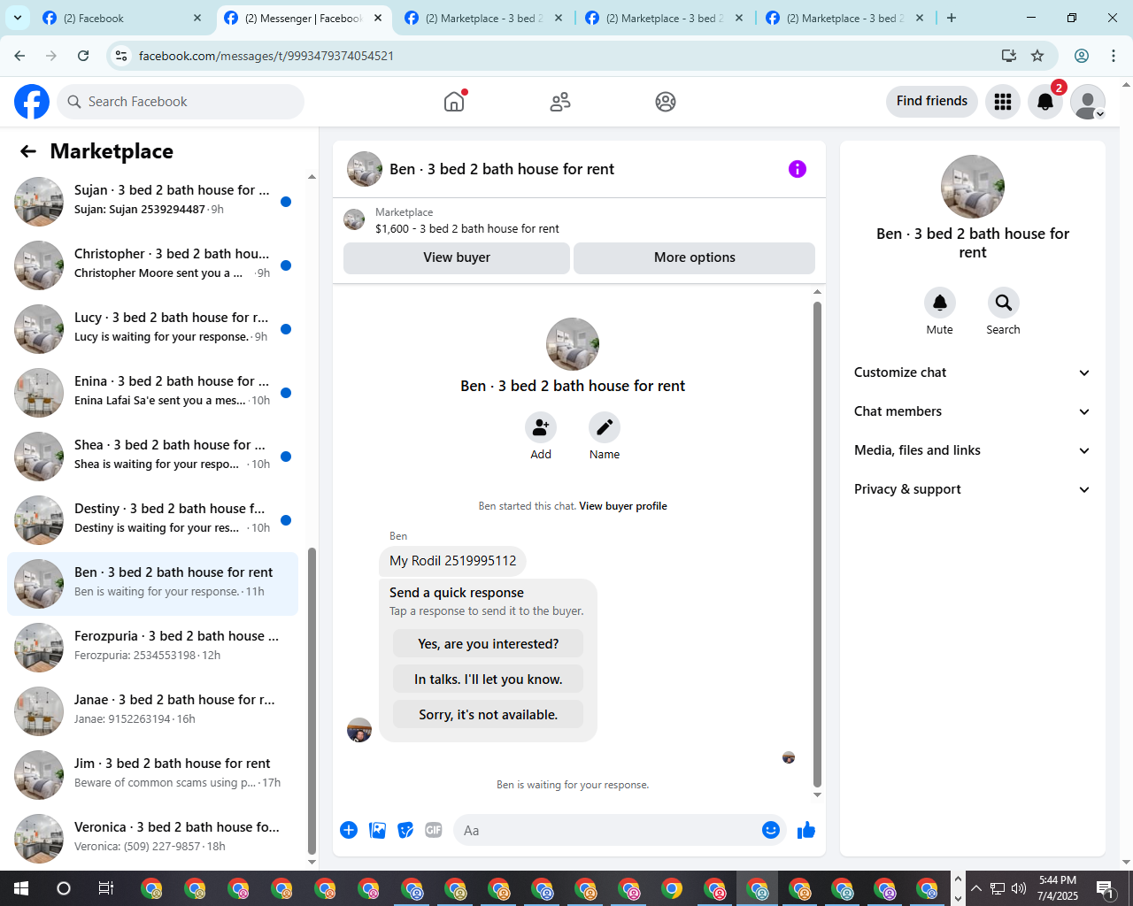Open Lucy's conversation

click(x=152, y=329)
